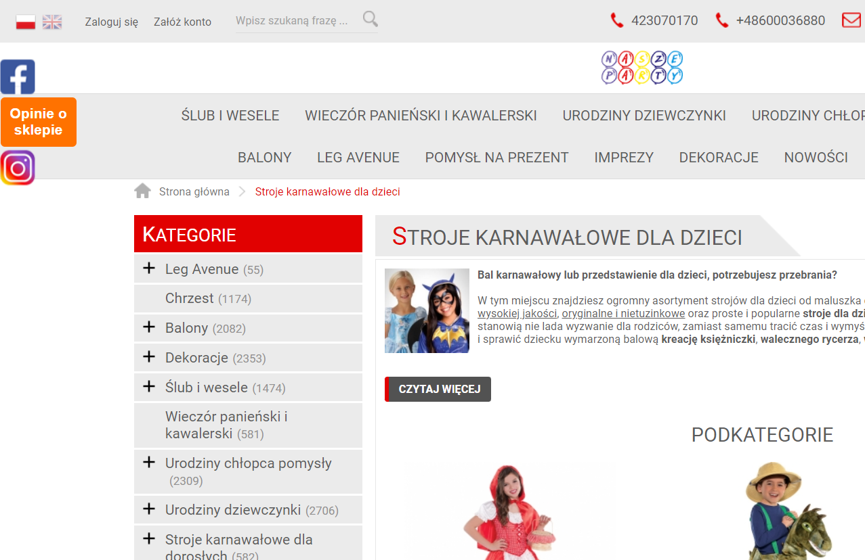Open the Facebook page icon

click(17, 76)
